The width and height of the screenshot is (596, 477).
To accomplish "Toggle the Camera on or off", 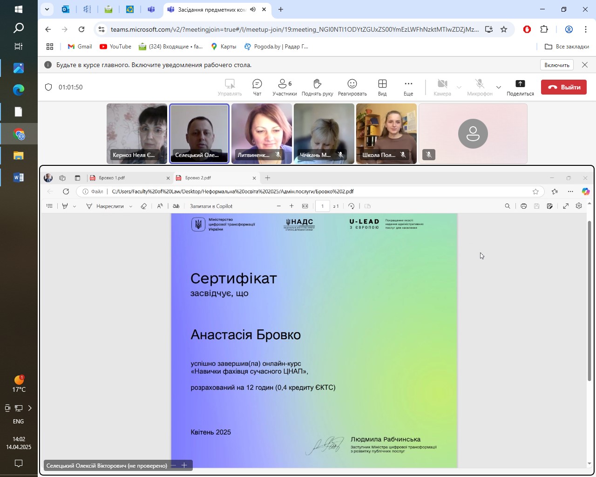I will 442,87.
